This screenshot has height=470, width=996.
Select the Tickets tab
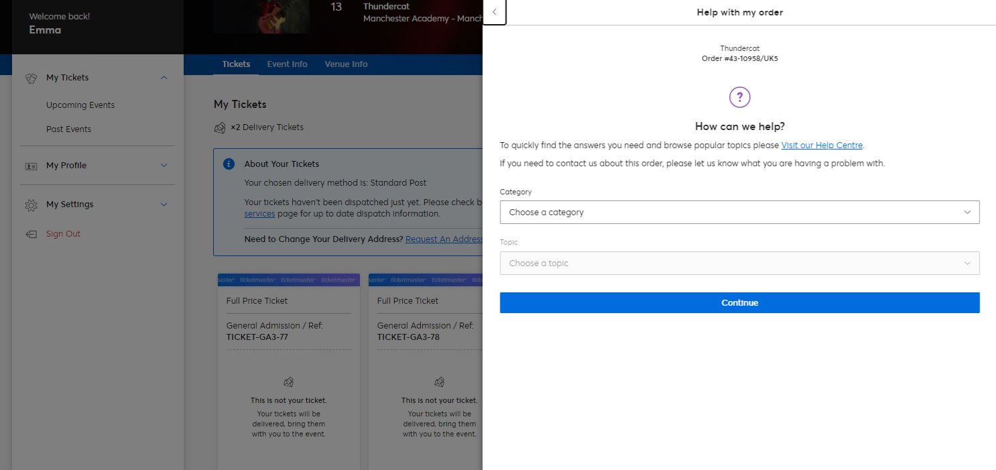[x=236, y=64]
